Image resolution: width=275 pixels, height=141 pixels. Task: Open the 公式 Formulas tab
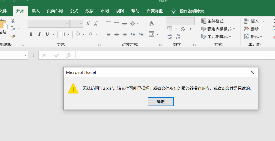click(x=74, y=11)
